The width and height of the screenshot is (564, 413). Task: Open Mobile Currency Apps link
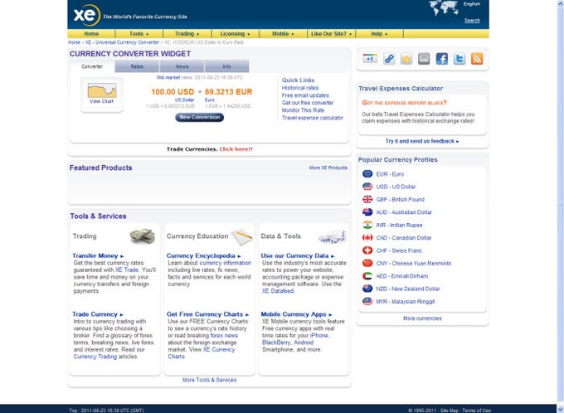point(296,314)
